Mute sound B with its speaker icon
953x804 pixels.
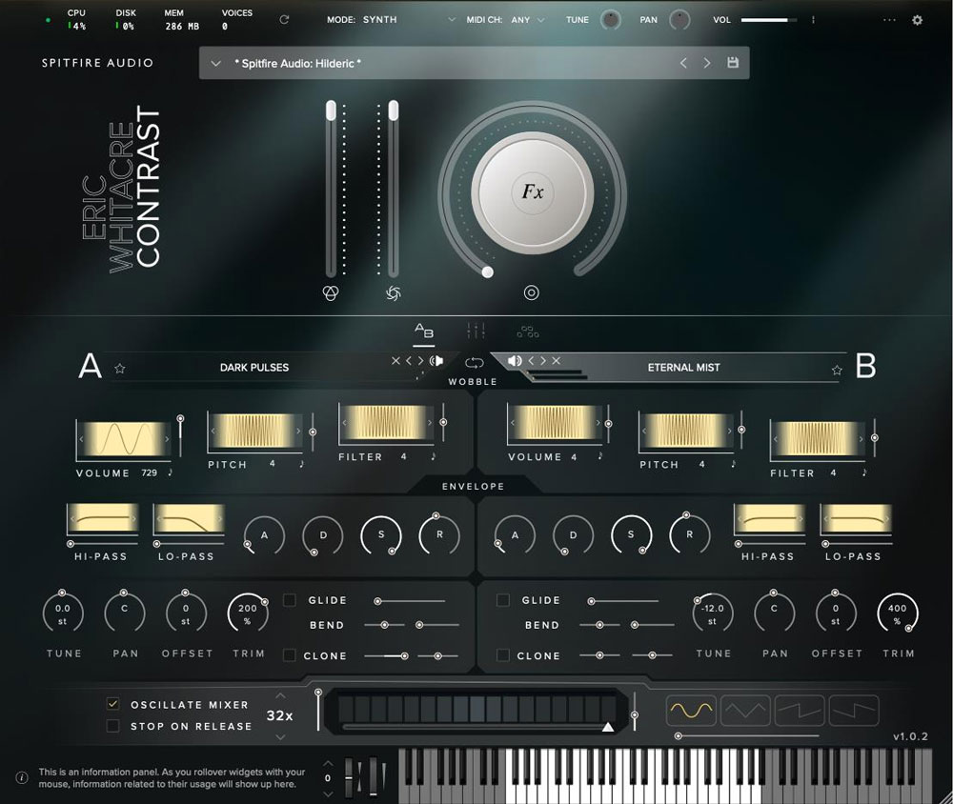tap(515, 360)
